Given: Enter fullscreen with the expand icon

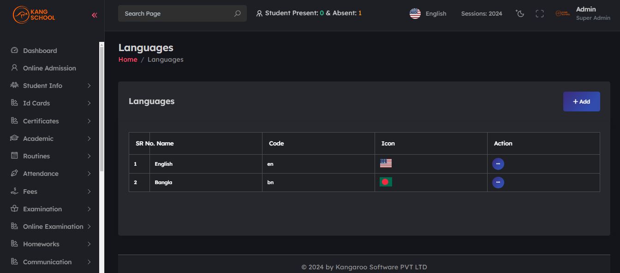Looking at the screenshot, I should (x=539, y=14).
